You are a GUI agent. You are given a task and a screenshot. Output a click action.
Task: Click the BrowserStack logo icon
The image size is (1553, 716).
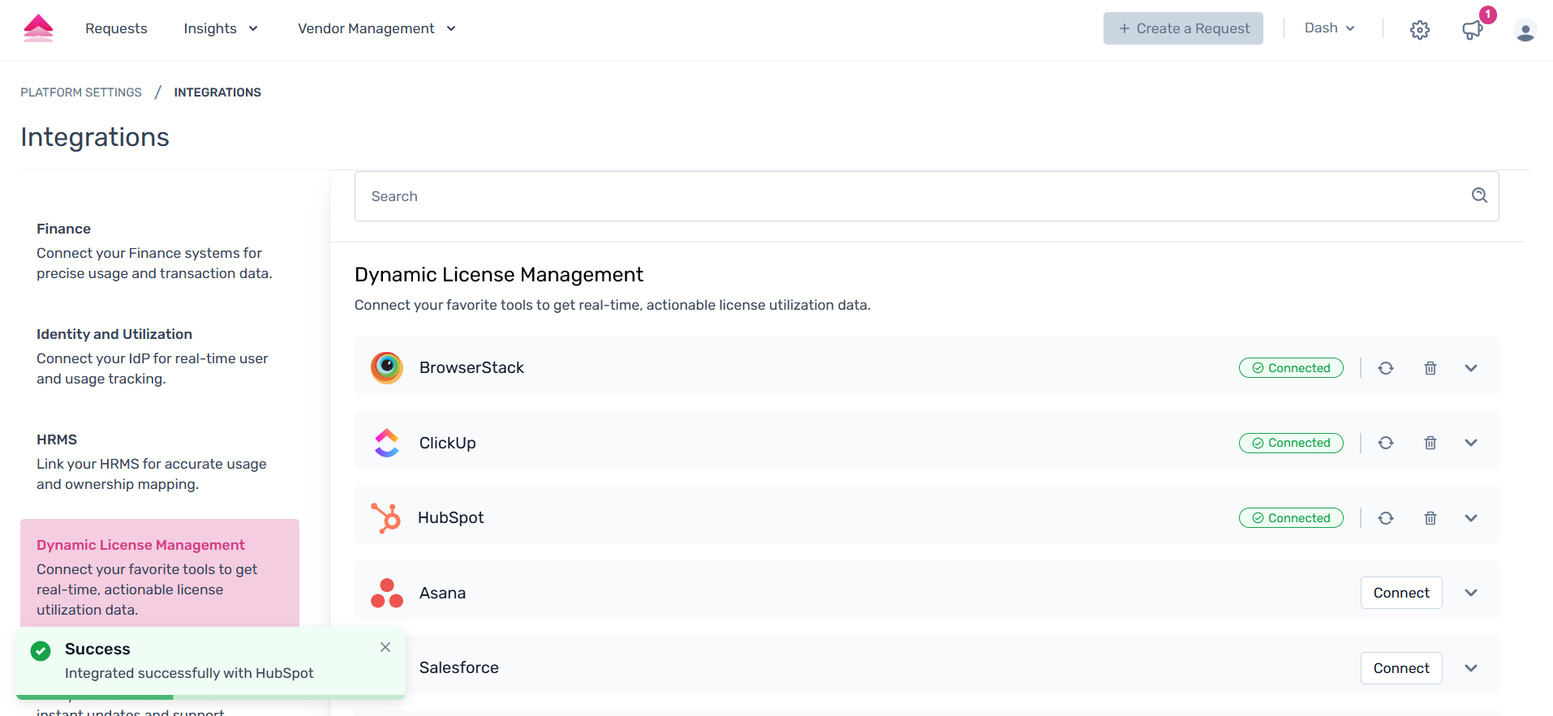click(387, 367)
